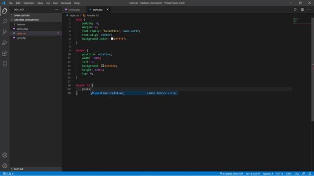Collapse the HASTANE_OTOMASYON folder section
Image resolution: width=314 pixels, height=176 pixels.
coord(36,20)
